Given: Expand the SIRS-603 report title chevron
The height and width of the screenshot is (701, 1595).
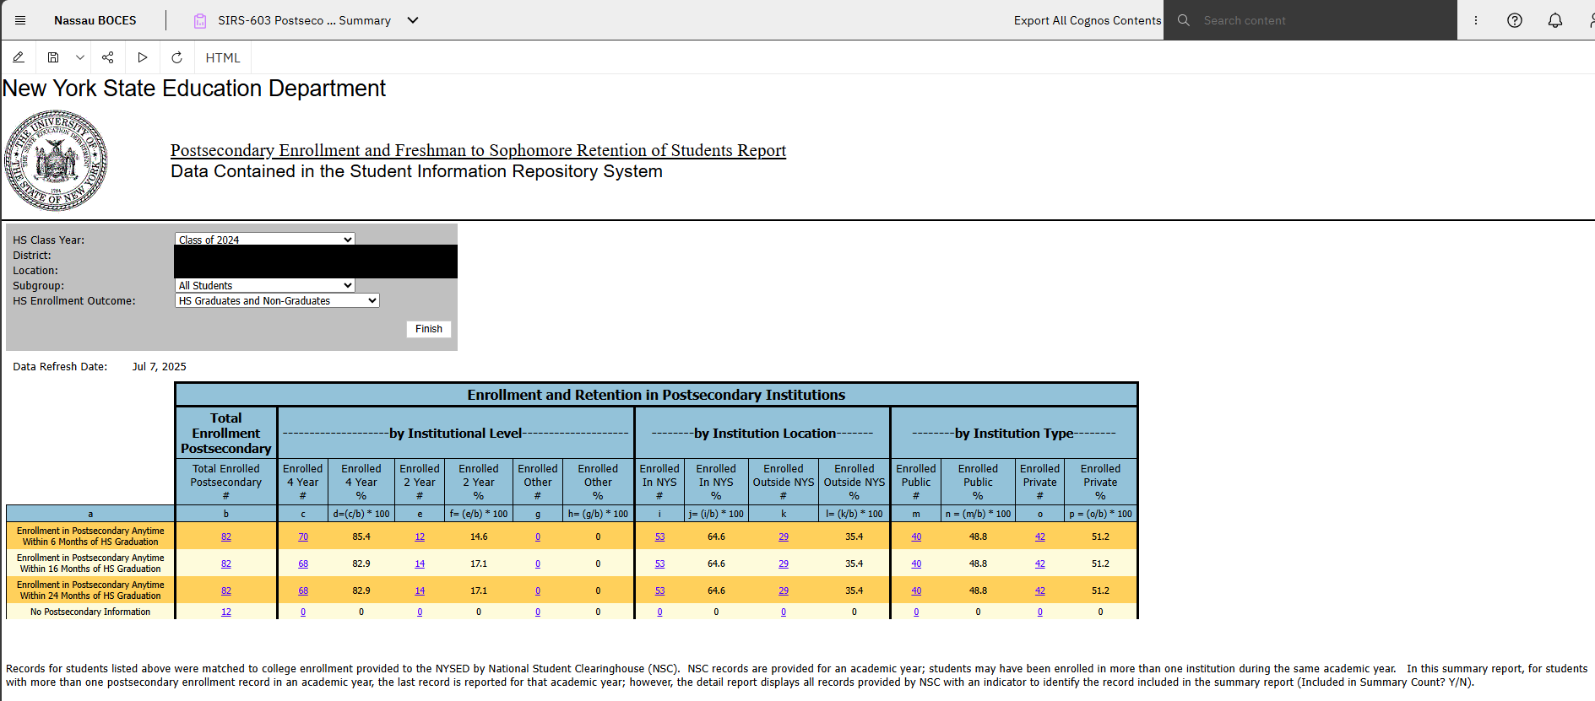Looking at the screenshot, I should pyautogui.click(x=413, y=20).
